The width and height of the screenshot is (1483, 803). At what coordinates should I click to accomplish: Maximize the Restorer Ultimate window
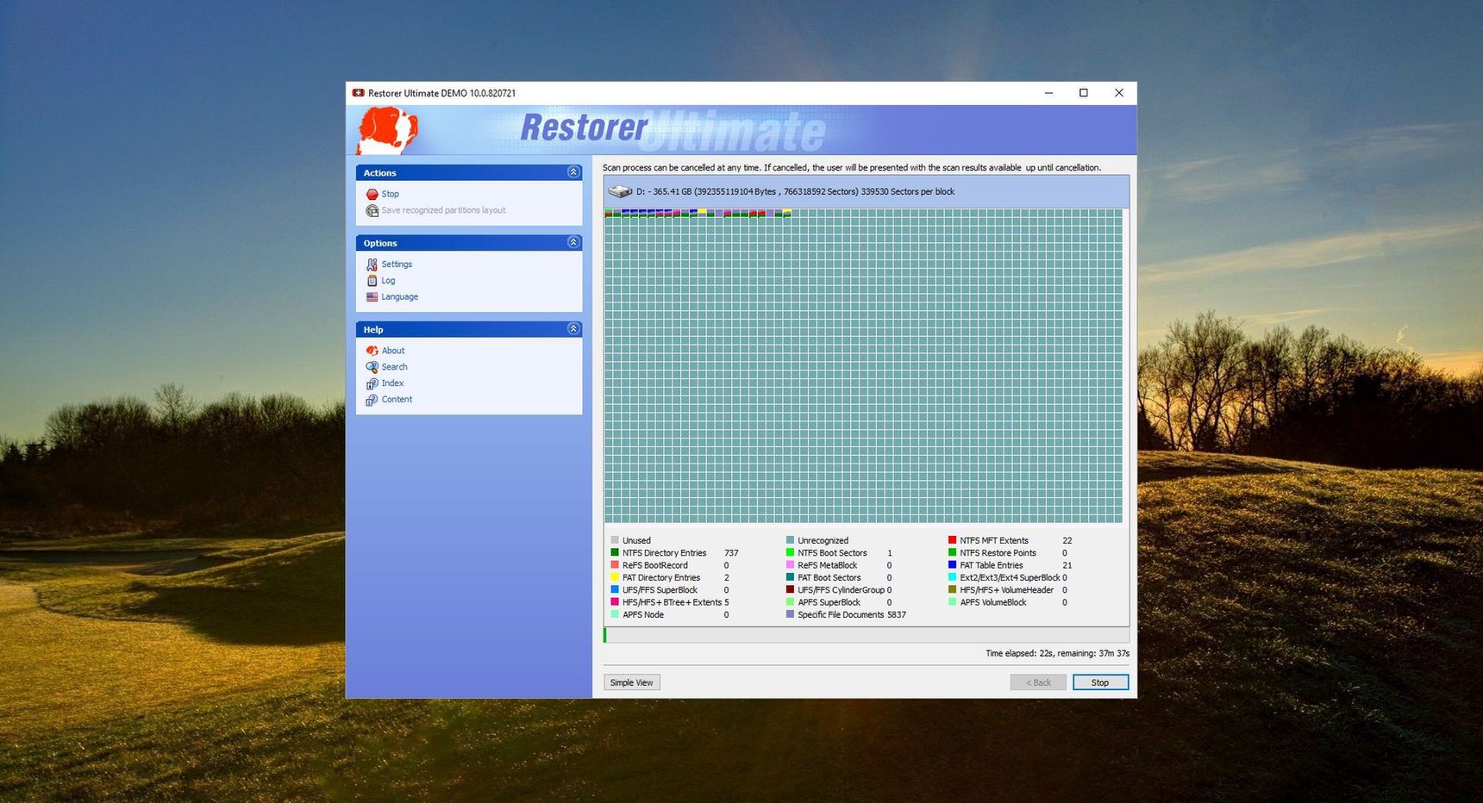[x=1084, y=93]
